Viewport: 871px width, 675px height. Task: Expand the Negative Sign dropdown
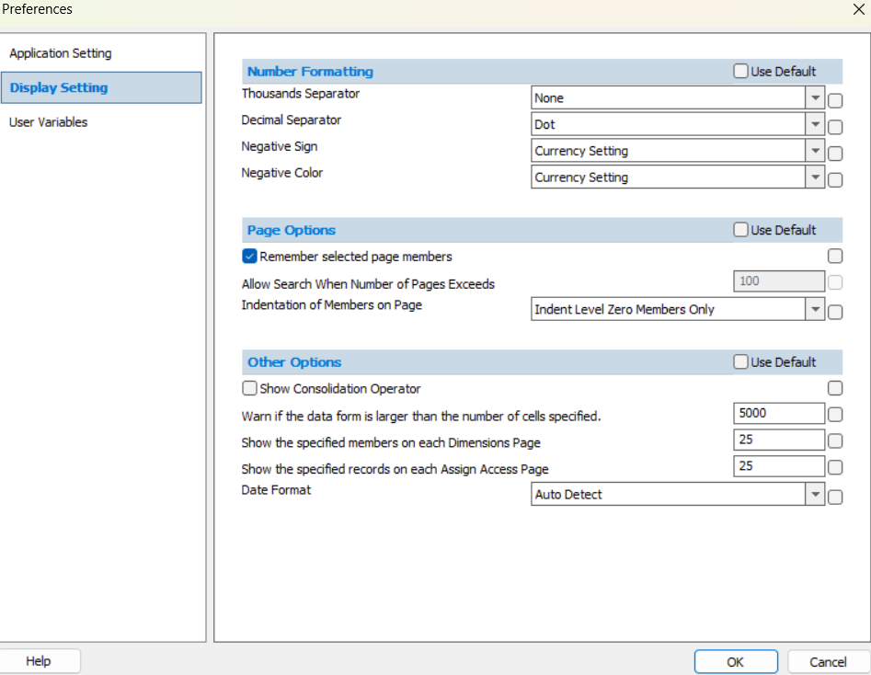pos(815,151)
